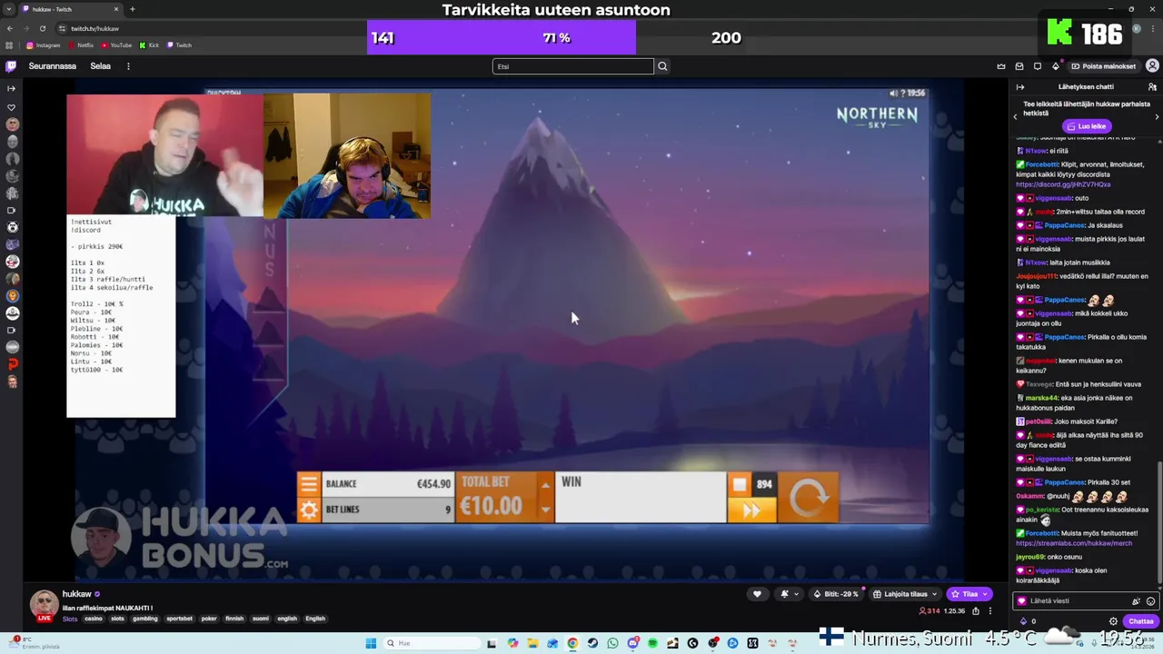Open stream options three-dot menu

pyautogui.click(x=990, y=611)
